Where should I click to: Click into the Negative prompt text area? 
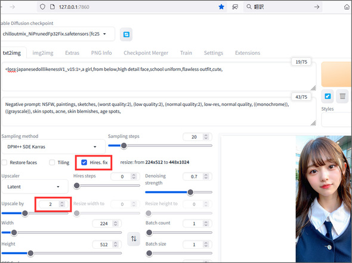[x=159, y=111]
